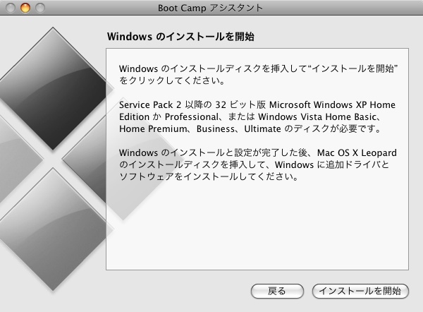The height and width of the screenshot is (312, 423).
Task: Click the インストールを開始 button
Action: click(360, 292)
